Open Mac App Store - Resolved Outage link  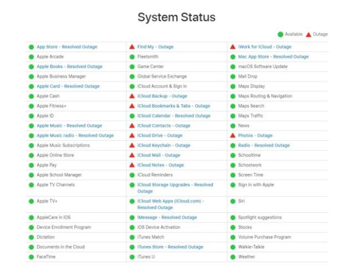click(273, 57)
